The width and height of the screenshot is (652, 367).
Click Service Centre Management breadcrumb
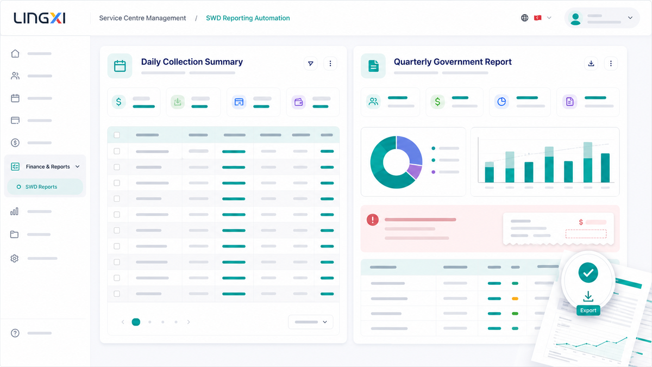(142, 18)
